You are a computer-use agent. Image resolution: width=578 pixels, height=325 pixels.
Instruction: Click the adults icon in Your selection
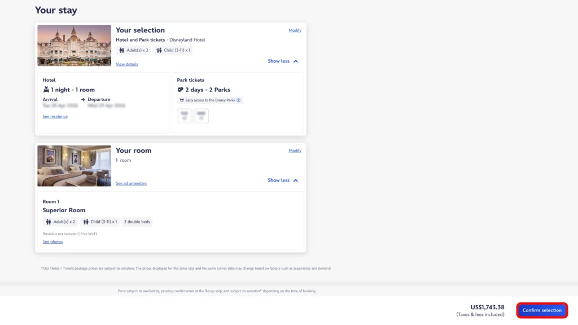click(x=122, y=50)
